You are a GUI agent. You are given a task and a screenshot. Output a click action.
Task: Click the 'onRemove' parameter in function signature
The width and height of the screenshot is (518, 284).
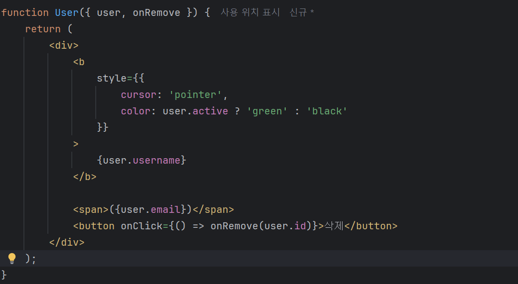coord(157,12)
